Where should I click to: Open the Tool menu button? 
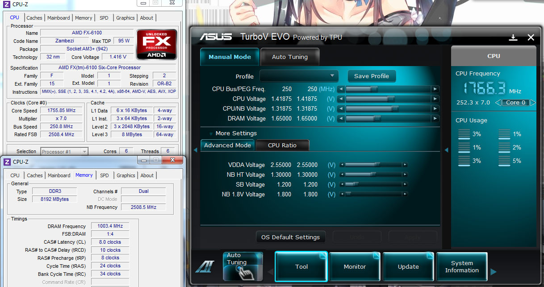pos(301,266)
